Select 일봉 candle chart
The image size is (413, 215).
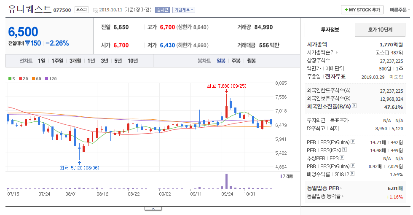tap(221, 61)
